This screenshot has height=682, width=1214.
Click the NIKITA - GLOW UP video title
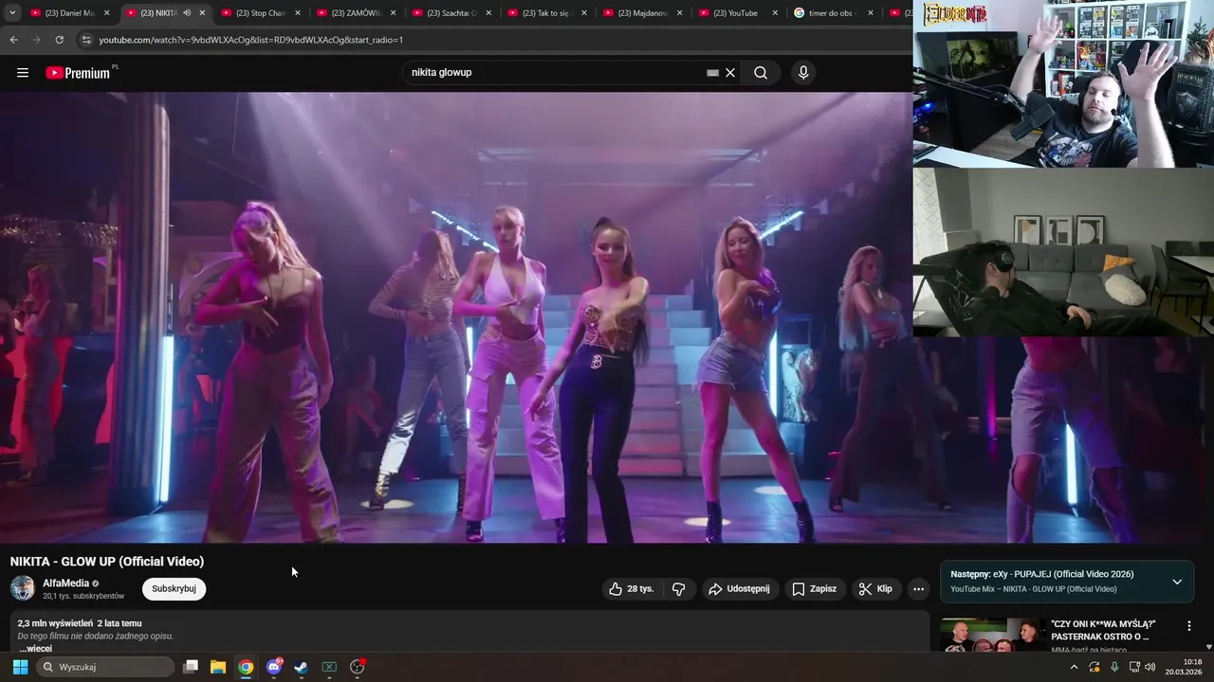[x=107, y=562]
